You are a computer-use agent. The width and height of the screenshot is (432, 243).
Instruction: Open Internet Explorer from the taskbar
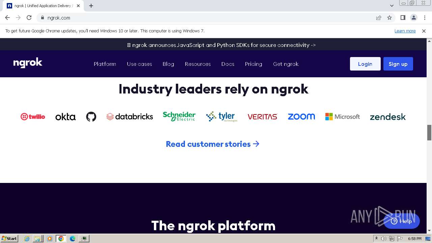tap(27, 238)
